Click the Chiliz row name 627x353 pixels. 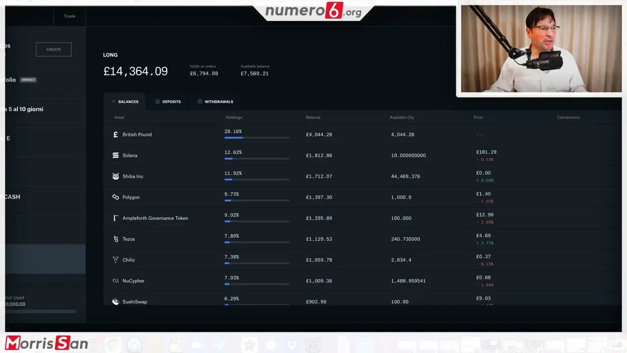point(128,260)
